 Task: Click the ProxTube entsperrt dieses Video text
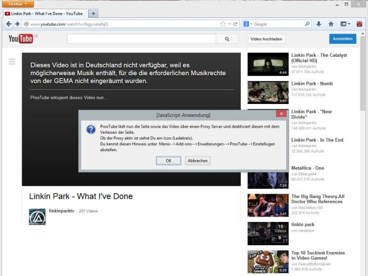[x=69, y=97]
